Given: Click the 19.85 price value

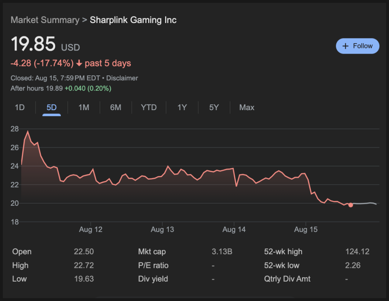Looking at the screenshot, I should point(33,44).
